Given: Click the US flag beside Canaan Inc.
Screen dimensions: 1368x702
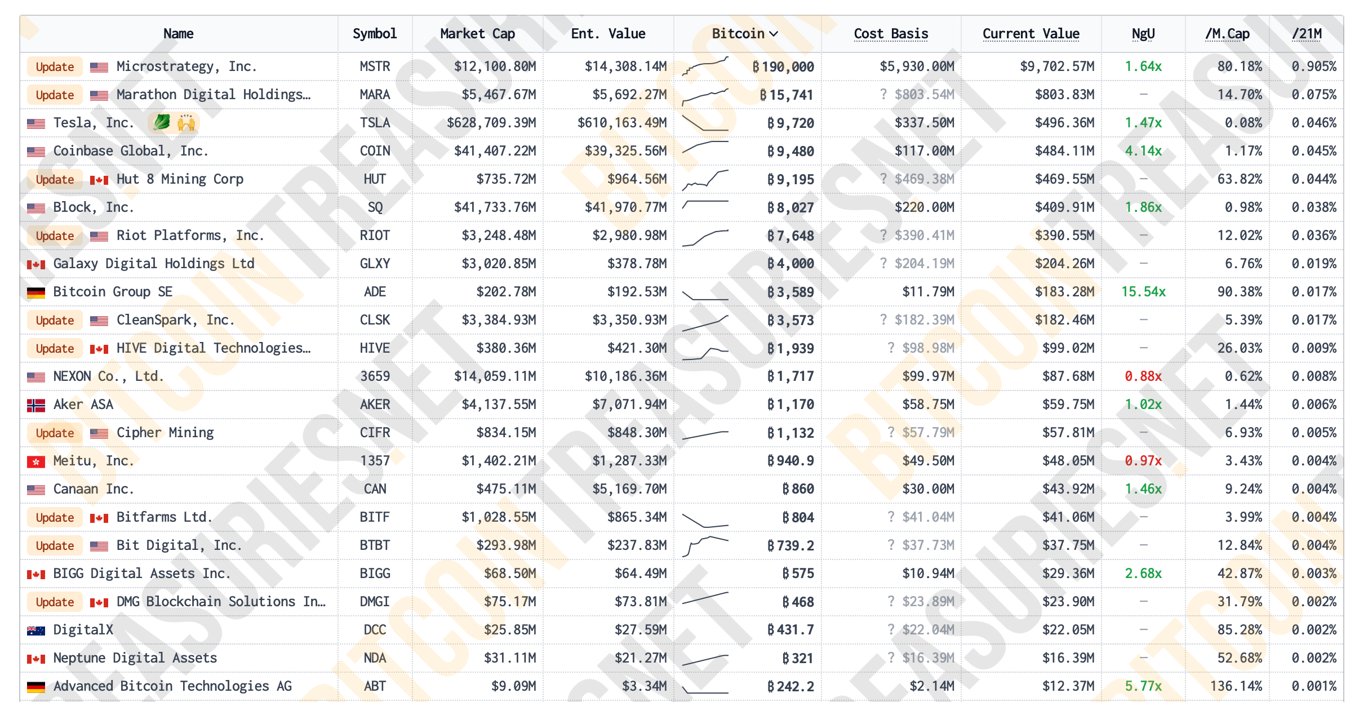Looking at the screenshot, I should click(36, 490).
